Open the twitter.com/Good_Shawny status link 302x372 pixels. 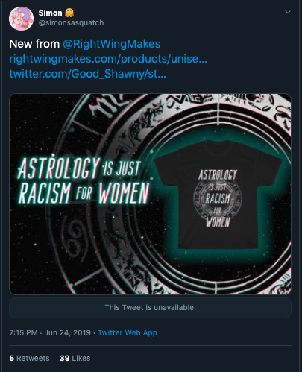point(87,74)
